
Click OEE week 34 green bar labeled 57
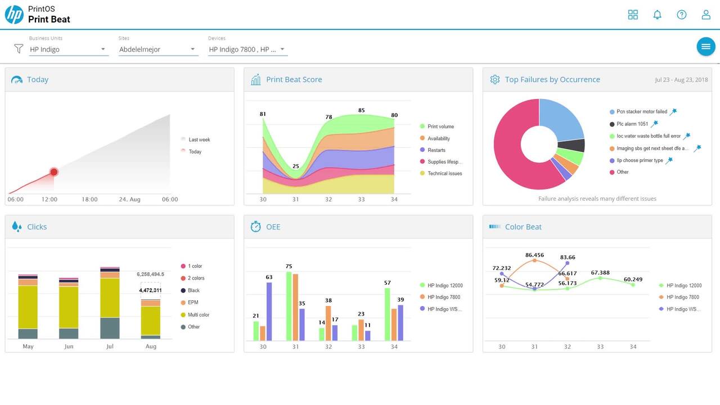388,314
